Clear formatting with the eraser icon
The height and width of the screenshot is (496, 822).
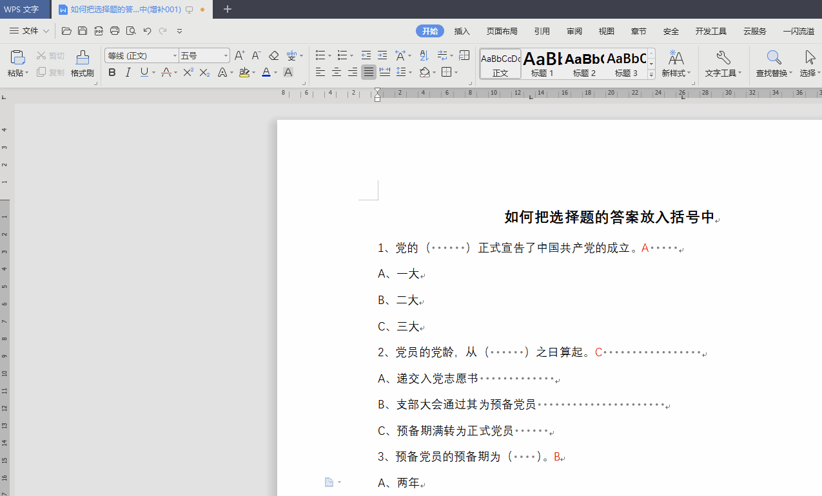click(x=273, y=55)
